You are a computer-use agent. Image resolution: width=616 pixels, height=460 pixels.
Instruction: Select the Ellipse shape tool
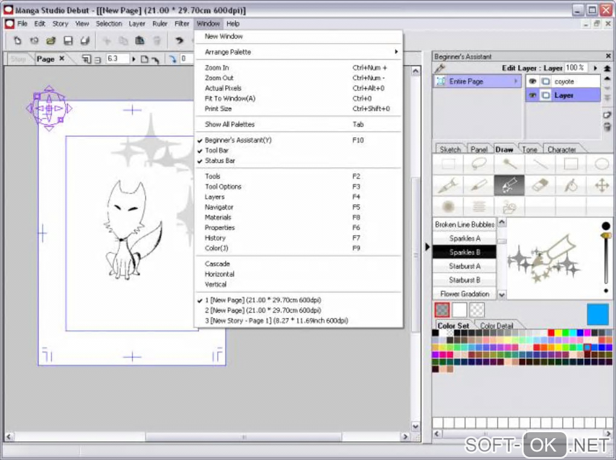coord(601,164)
